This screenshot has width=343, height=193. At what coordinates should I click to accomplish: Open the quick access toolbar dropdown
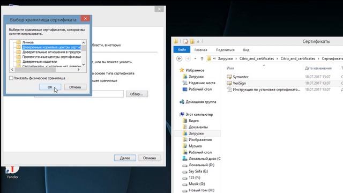[x=198, y=41]
